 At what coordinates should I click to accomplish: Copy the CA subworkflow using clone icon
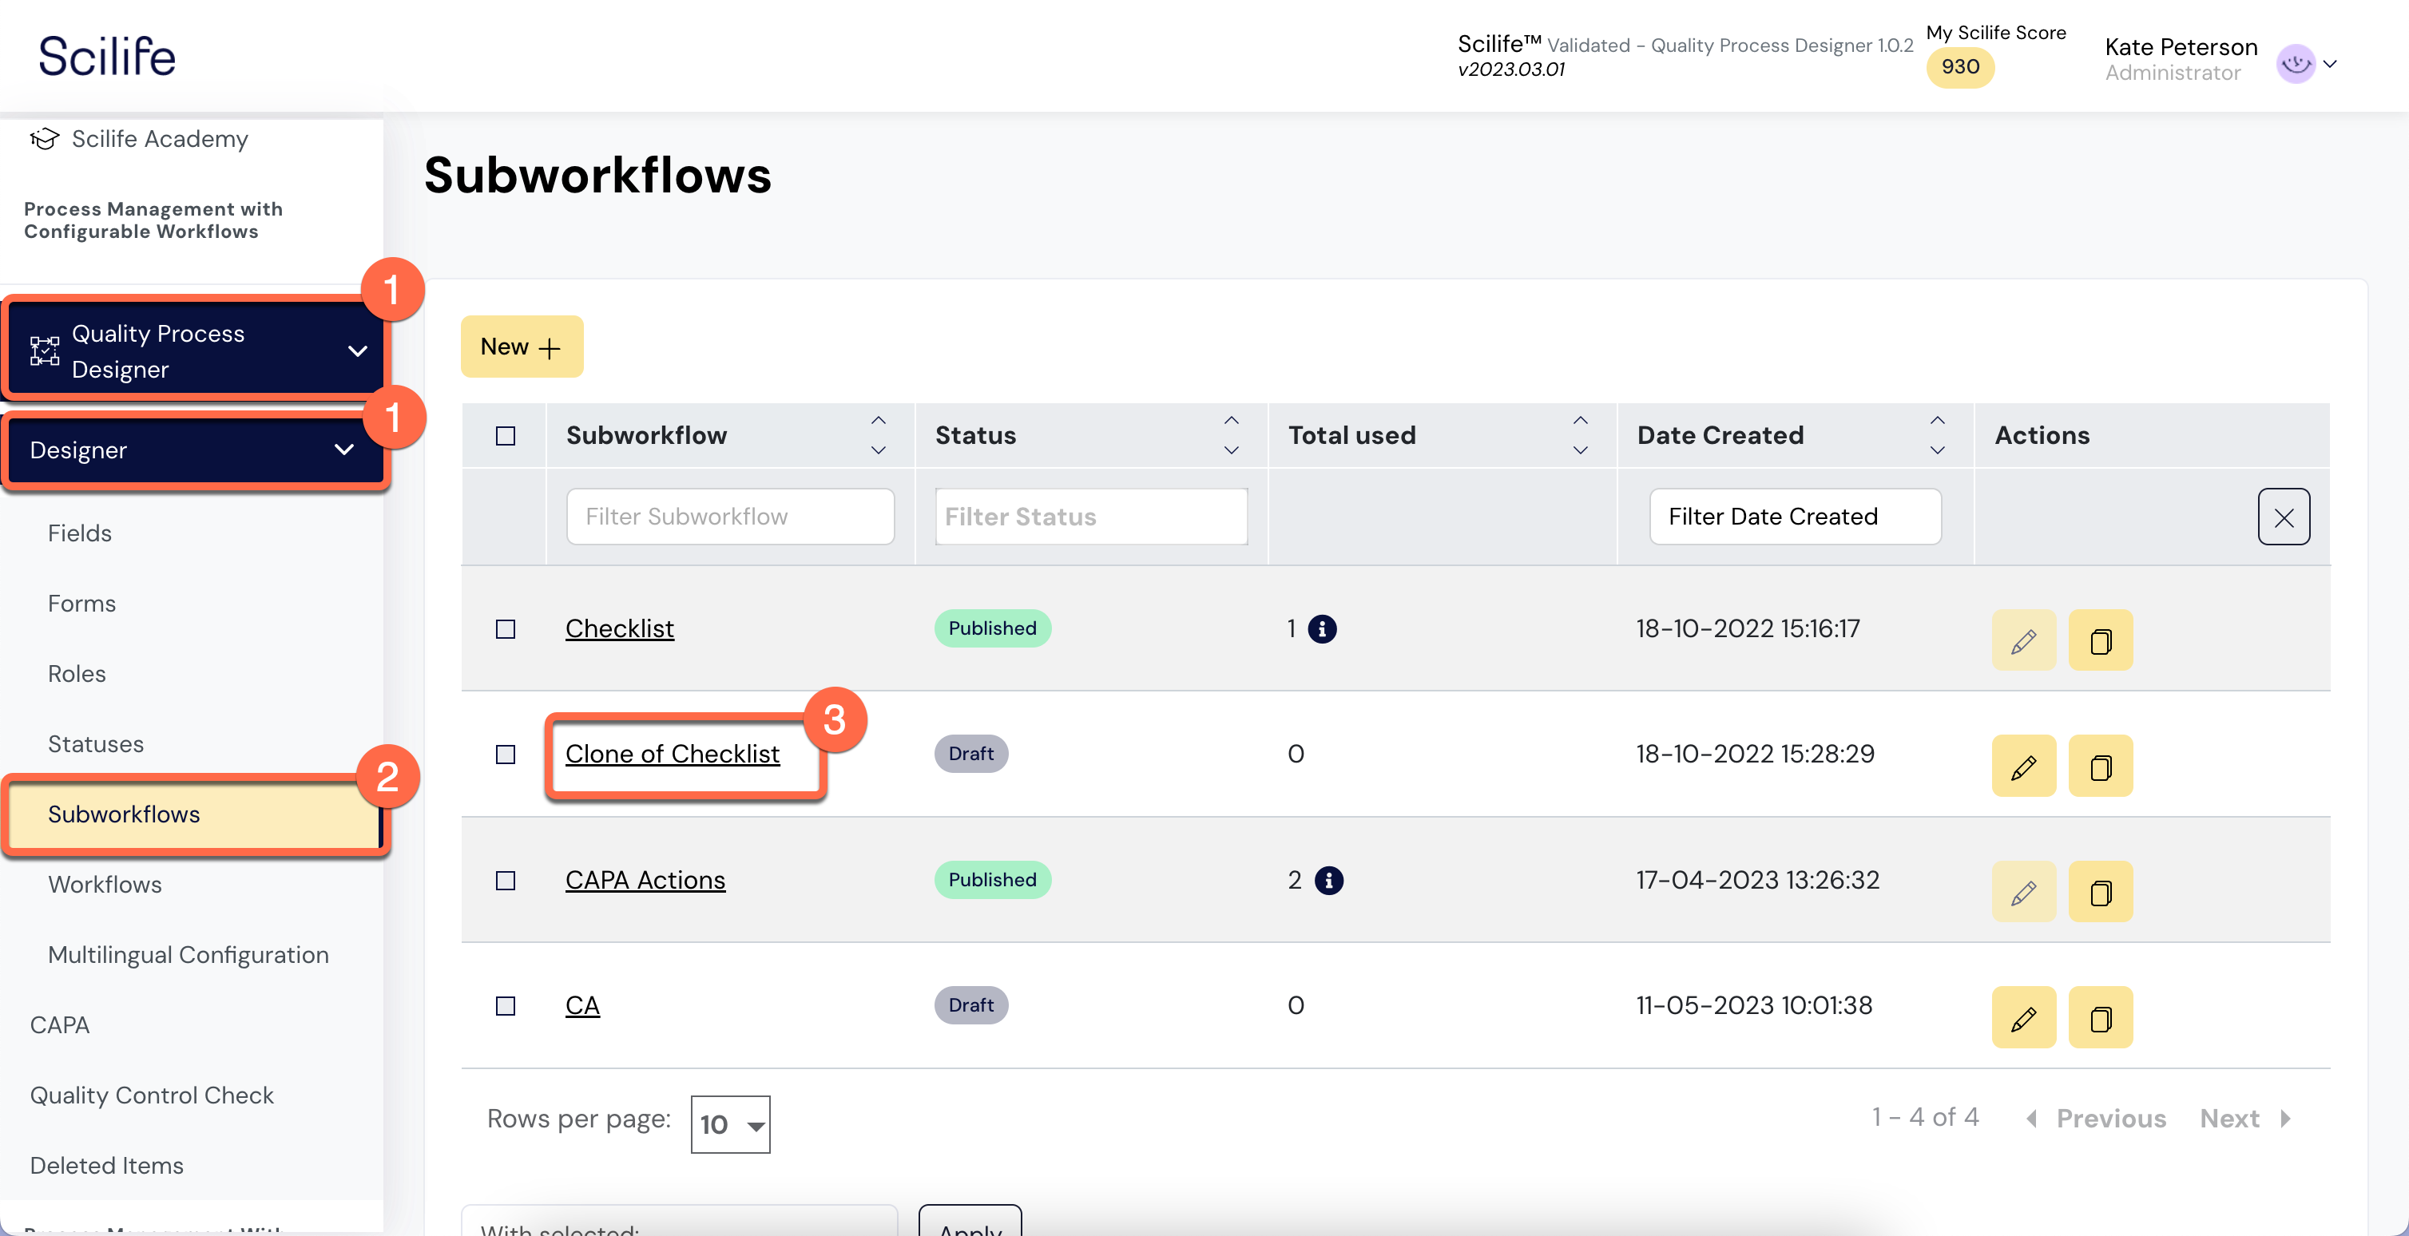pos(2099,1017)
